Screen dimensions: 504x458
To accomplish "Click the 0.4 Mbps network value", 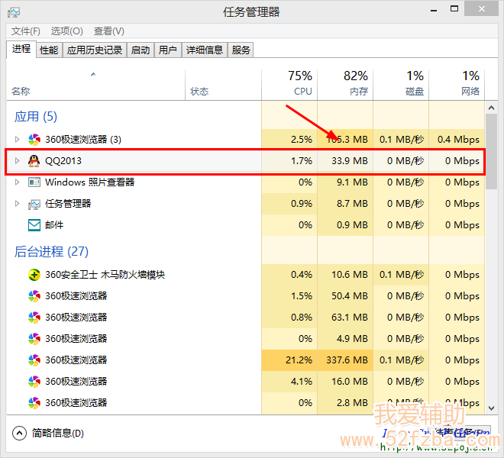I will coord(458,140).
